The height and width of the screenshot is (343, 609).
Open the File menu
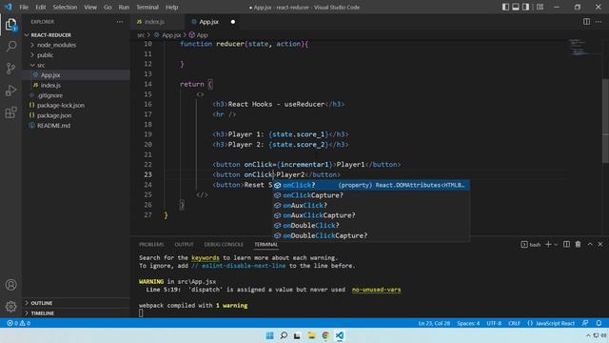24,7
